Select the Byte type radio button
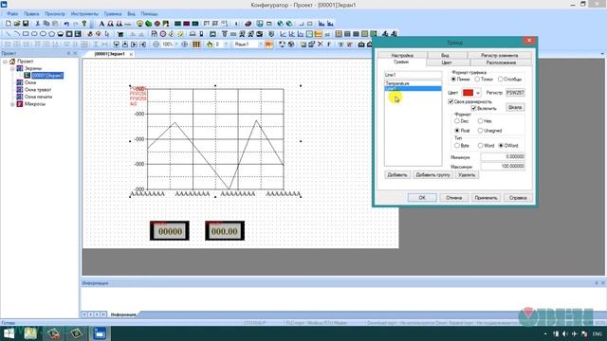The height and width of the screenshot is (341, 607). click(x=457, y=145)
